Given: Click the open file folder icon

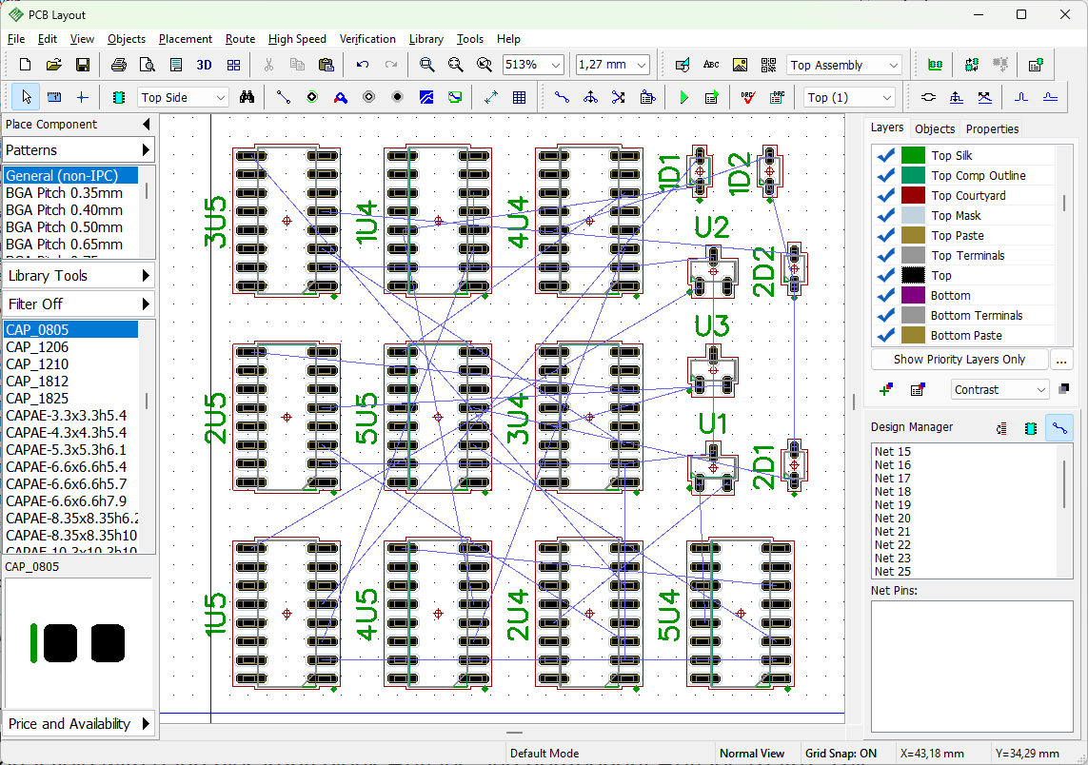Looking at the screenshot, I should click(x=53, y=65).
